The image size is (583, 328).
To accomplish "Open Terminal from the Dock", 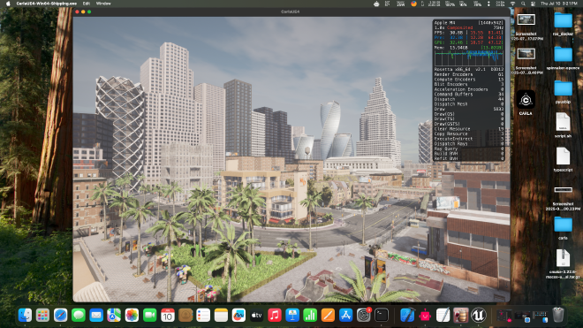I will (382, 316).
